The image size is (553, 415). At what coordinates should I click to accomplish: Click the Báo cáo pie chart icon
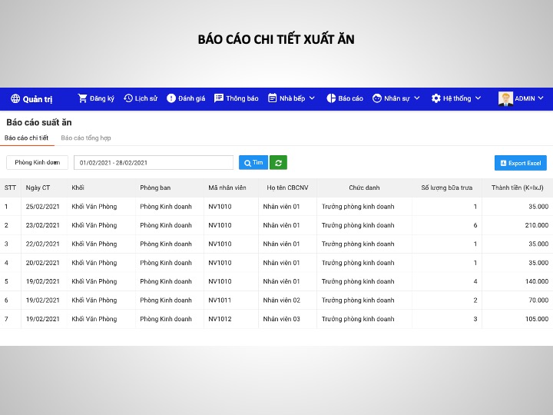[x=331, y=98]
